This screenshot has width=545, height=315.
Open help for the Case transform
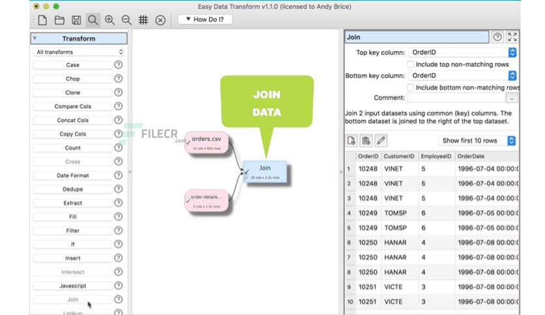pyautogui.click(x=119, y=65)
